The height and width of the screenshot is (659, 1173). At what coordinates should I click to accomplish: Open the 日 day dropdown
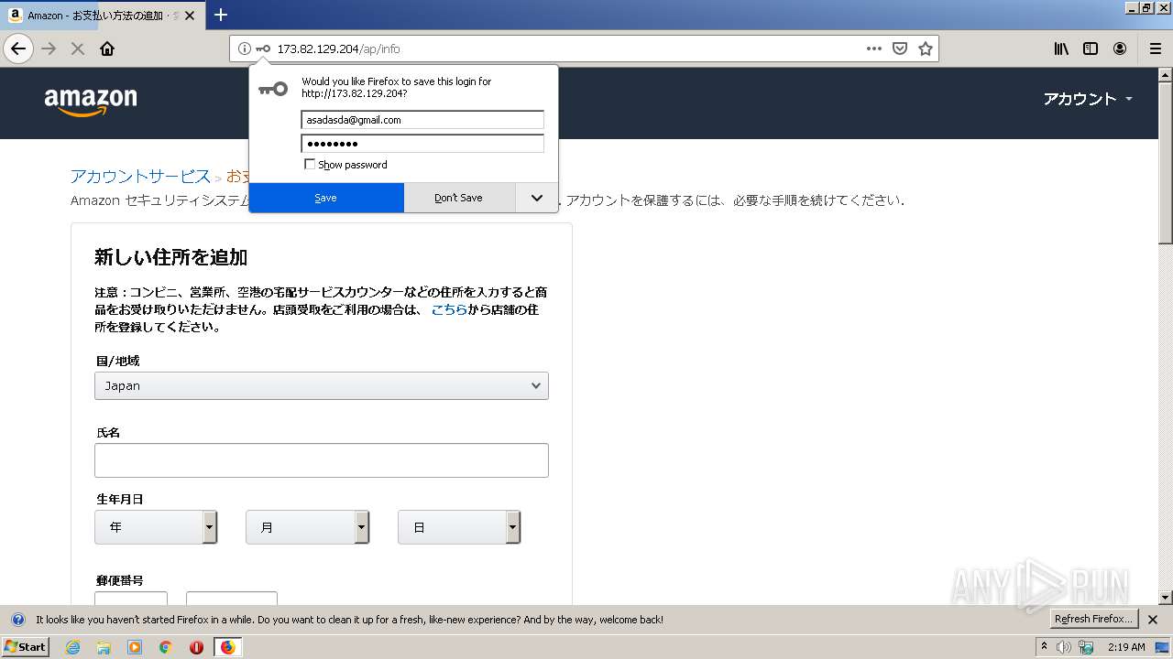[459, 527]
